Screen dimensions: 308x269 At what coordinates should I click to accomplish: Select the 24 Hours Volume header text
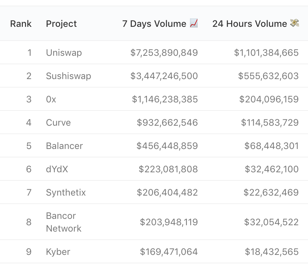(250, 24)
